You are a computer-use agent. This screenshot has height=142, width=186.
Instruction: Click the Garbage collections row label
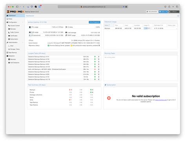coord(36,95)
